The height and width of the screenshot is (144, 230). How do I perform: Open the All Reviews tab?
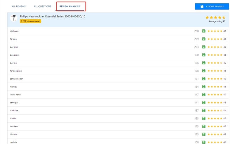tap(18, 6)
